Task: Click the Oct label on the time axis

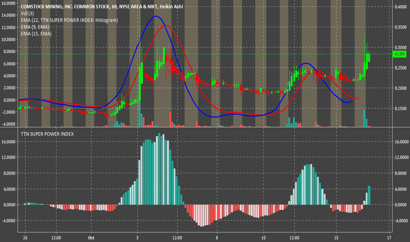Action: (91, 238)
